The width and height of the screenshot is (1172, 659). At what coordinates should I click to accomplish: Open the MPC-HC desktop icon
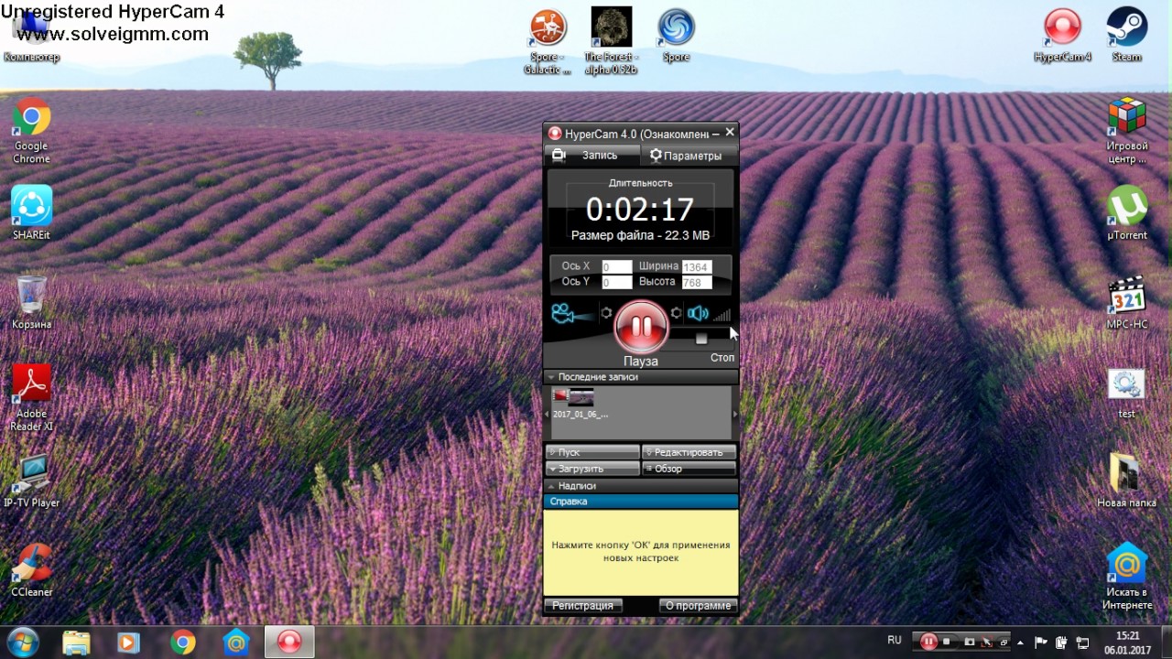(1127, 302)
